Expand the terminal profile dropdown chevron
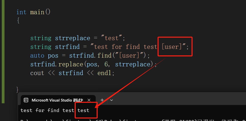246x121 pixels. pyautogui.click(x=112, y=100)
